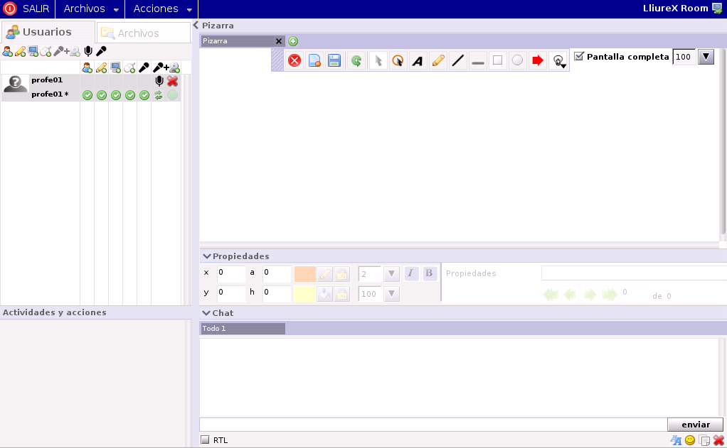Click the red X next to profe01
This screenshot has height=448, width=727.
[172, 81]
